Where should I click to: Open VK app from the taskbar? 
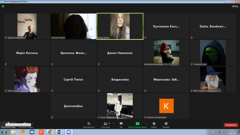[32, 132]
